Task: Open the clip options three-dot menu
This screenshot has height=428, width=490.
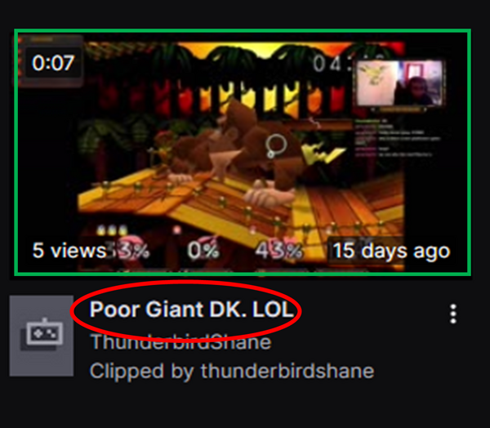Action: 453,314
